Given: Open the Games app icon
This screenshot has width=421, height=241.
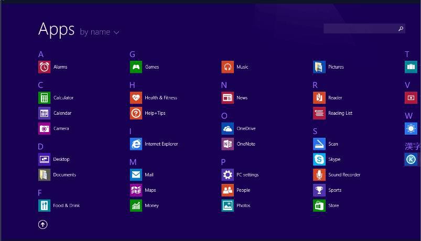Looking at the screenshot, I should (x=136, y=67).
